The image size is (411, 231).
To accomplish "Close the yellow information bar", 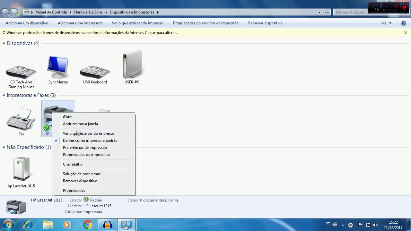I will pos(406,33).
